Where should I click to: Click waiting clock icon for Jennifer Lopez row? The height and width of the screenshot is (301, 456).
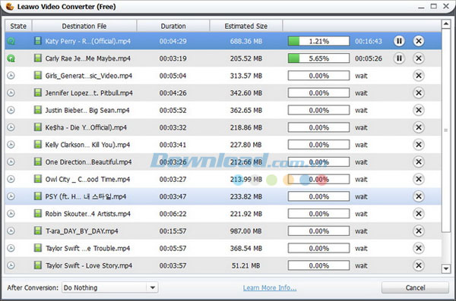point(11,93)
